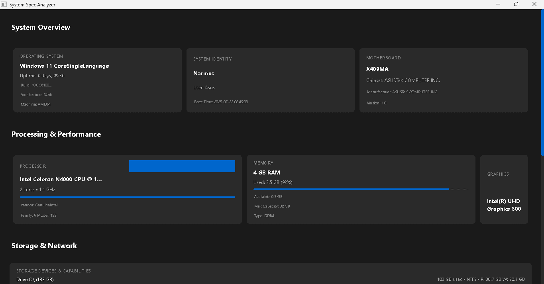Click Manufacturer: ASUSTeK COMPUTER INC. line

pyautogui.click(x=403, y=92)
